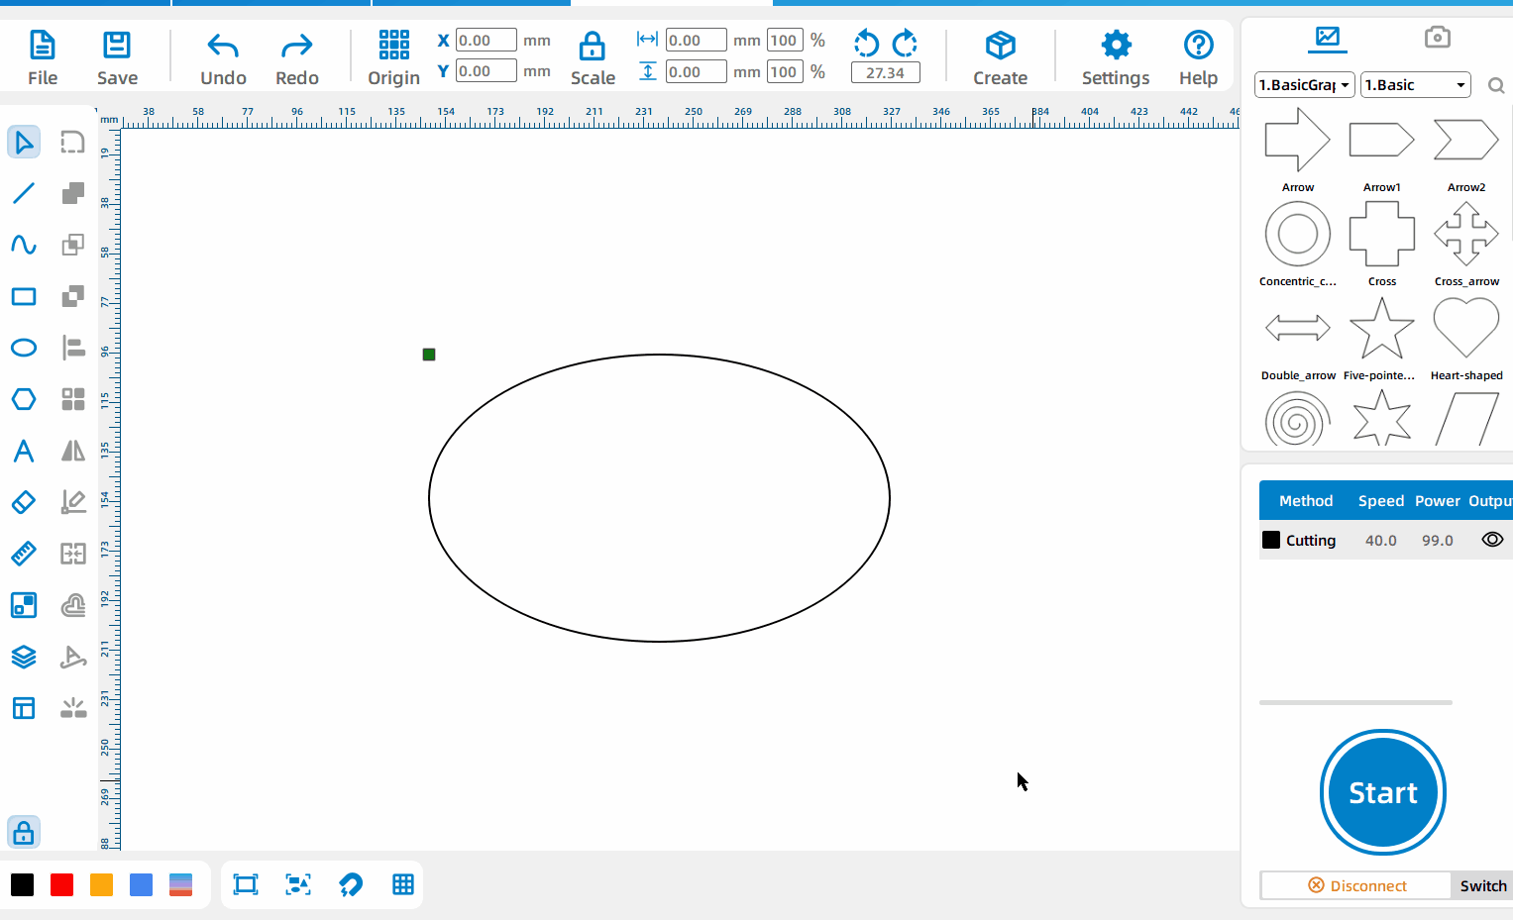Image resolution: width=1513 pixels, height=920 pixels.
Task: Choose the black layer color
Action: tap(22, 884)
